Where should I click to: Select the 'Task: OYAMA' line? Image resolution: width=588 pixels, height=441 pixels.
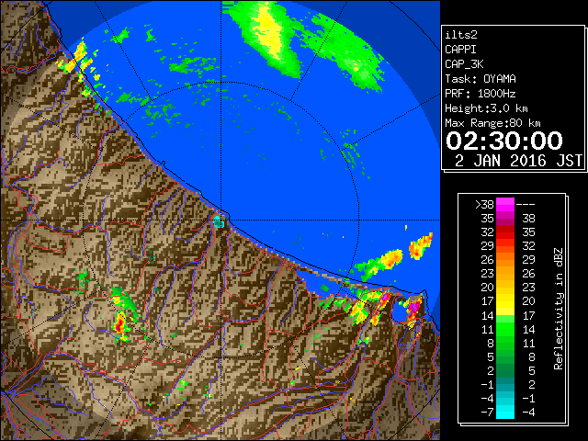click(x=481, y=79)
